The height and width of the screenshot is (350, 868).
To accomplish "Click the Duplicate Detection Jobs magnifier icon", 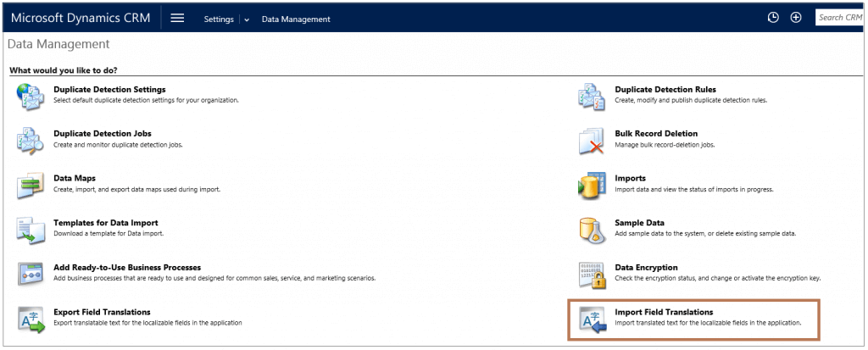I will (x=31, y=140).
